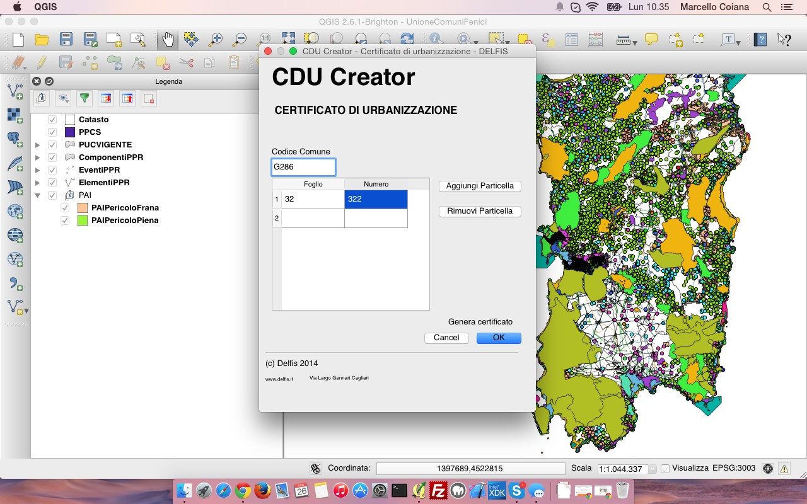Click the Cut Features scissors icon
Image resolution: width=807 pixels, height=504 pixels.
pyautogui.click(x=186, y=62)
